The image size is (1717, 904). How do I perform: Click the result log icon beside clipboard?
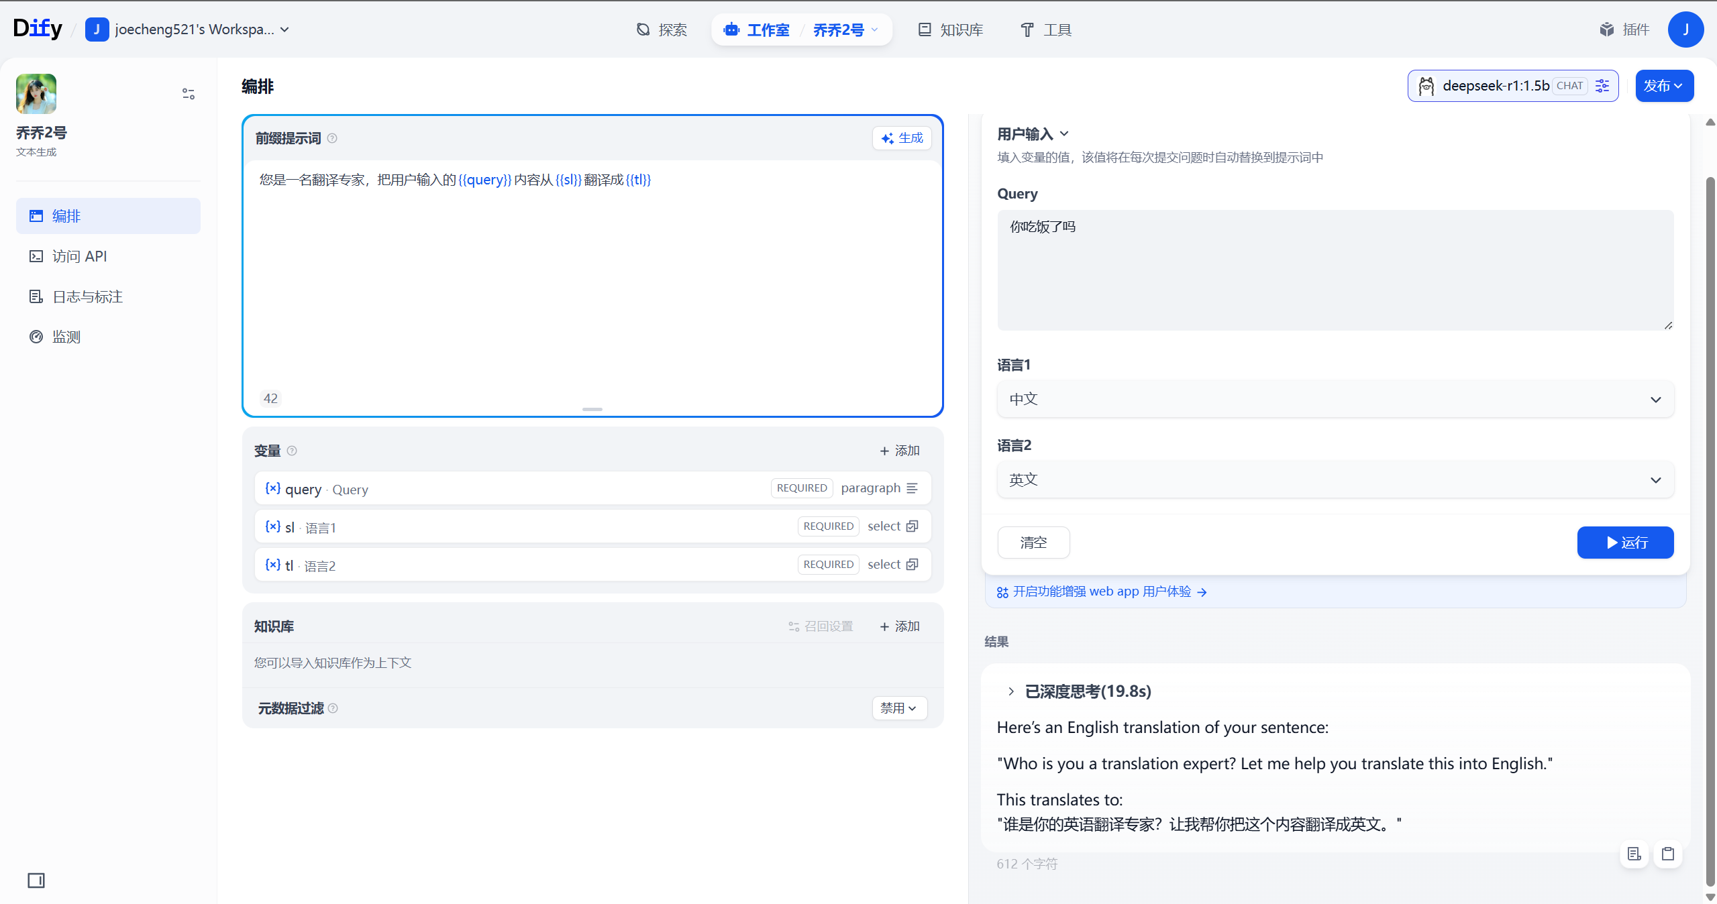click(x=1634, y=854)
